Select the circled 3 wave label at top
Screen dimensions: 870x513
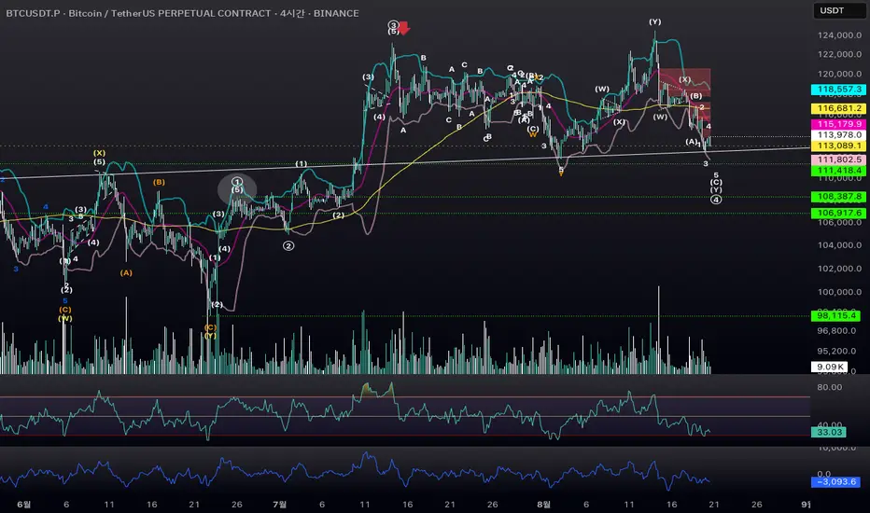393,25
